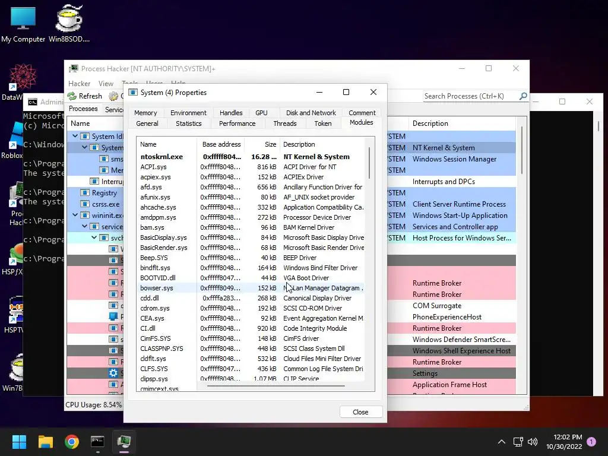
Task: Switch to the Threads tab
Action: click(284, 123)
